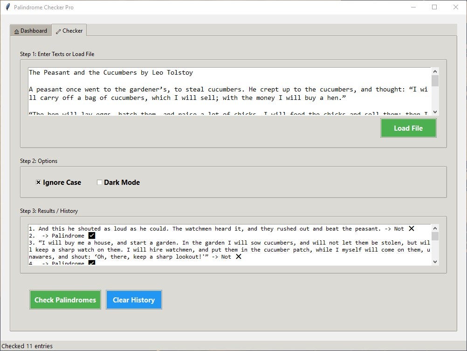The image size is (467, 351).
Task: Select the Checker tab
Action: click(x=69, y=30)
